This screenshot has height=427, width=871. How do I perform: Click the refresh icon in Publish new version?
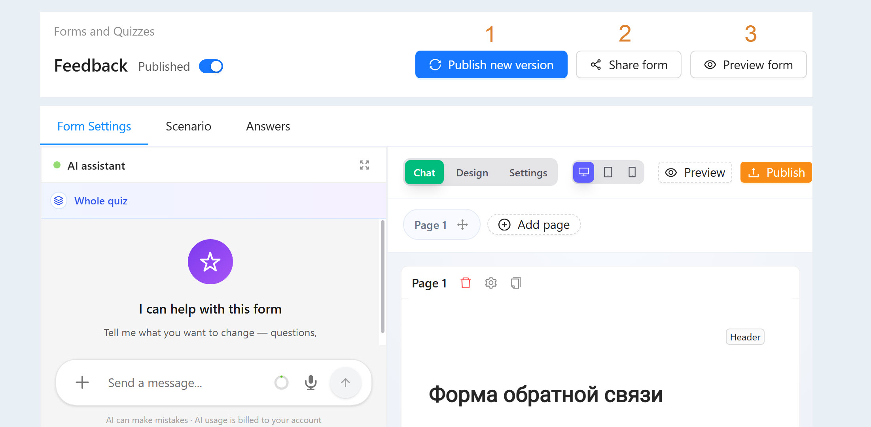point(435,65)
